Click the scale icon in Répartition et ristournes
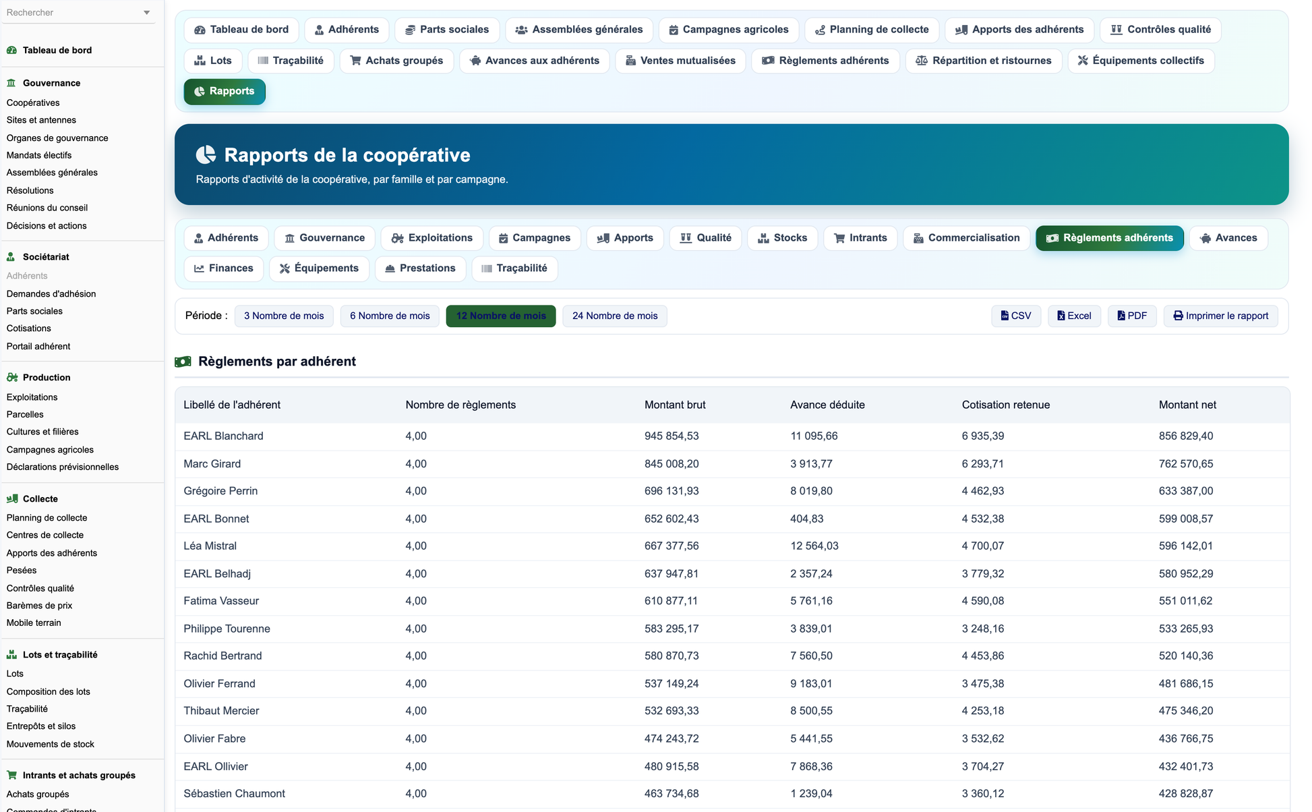The image size is (1312, 812). click(x=922, y=61)
